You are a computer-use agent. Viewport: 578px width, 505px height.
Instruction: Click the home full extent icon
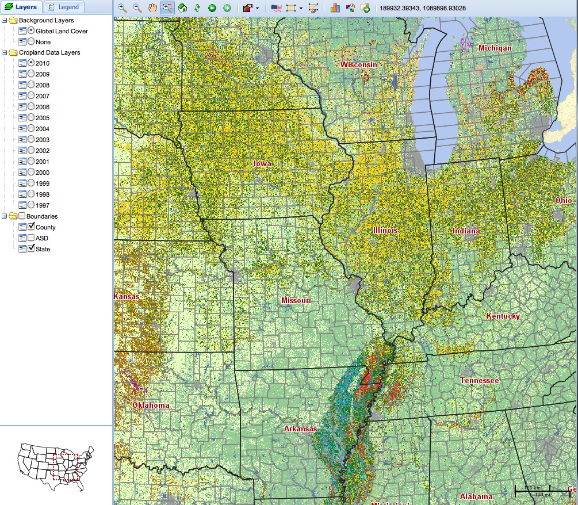tap(182, 7)
